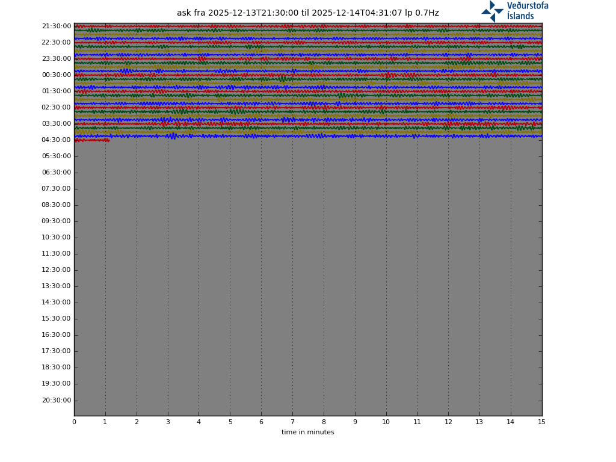Select the 02:30:00 time row label
This screenshot has height=462, width=616.
pyautogui.click(x=56, y=108)
